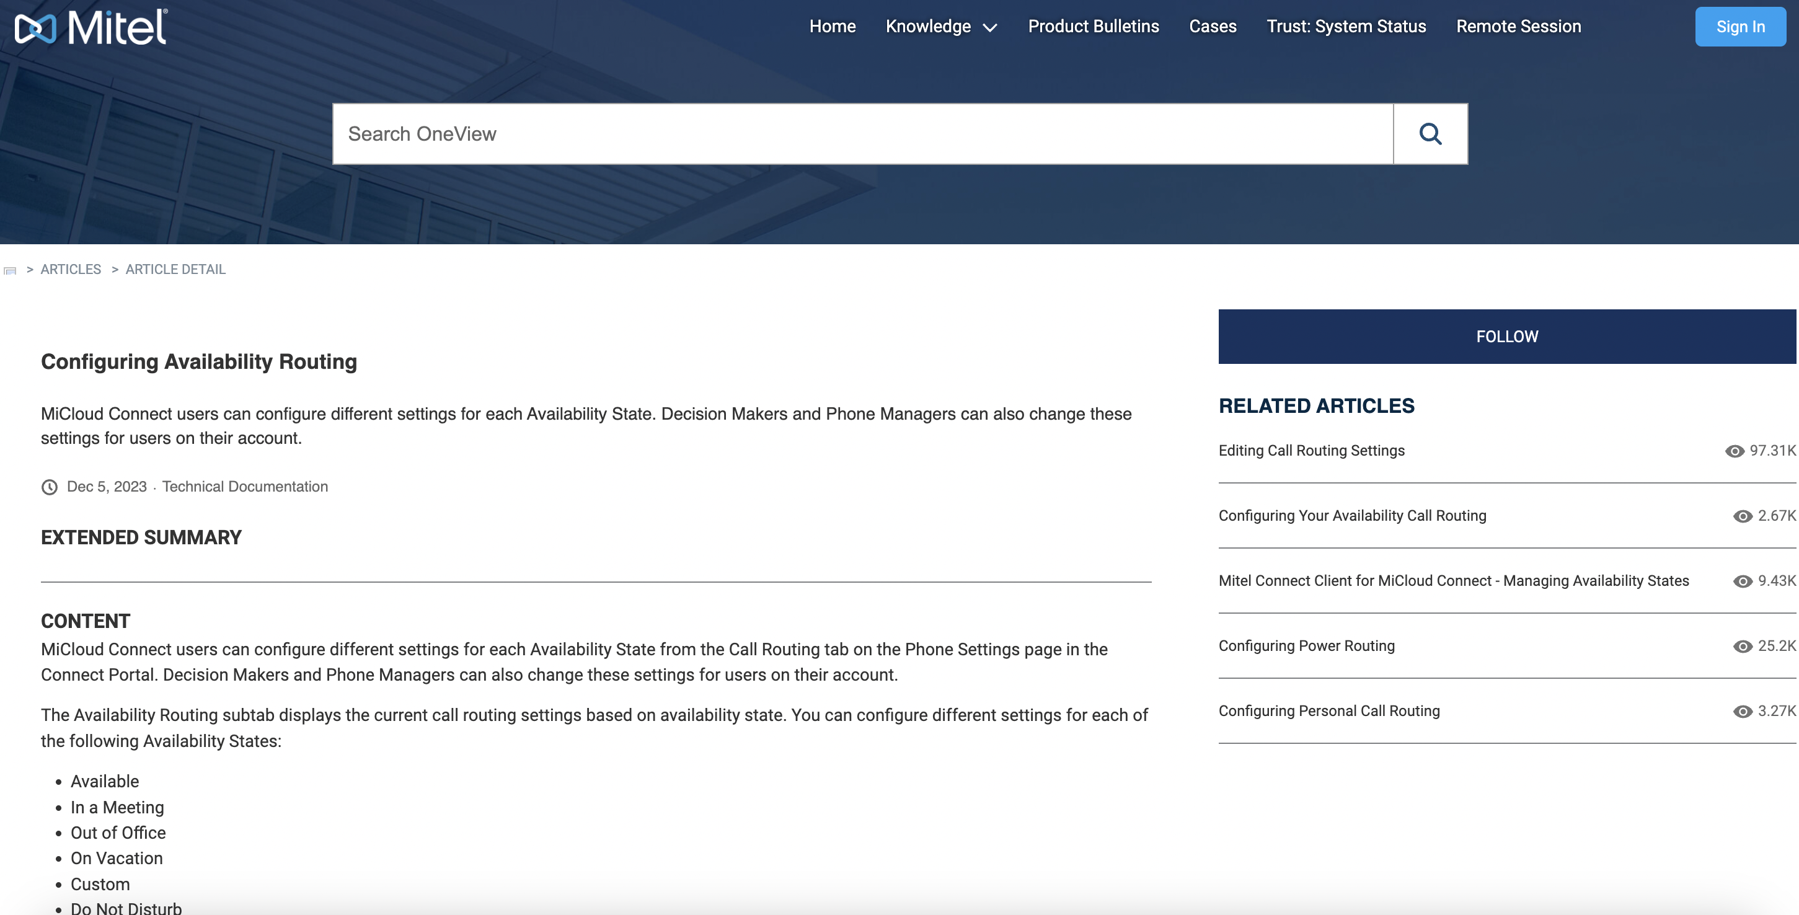This screenshot has width=1799, height=915.
Task: Open Trust: System Status
Action: click(1346, 27)
